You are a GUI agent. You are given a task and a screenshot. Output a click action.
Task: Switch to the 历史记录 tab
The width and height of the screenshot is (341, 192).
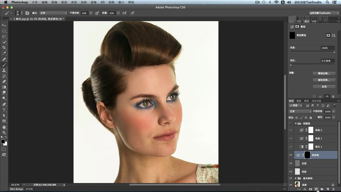coord(316,101)
